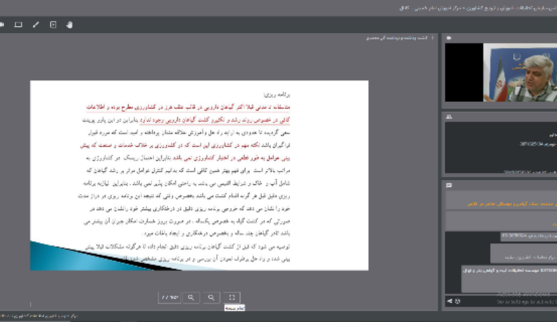Viewport: 557px width, 322px height.
Task: Click the document name above the slide area
Action: pos(397,38)
